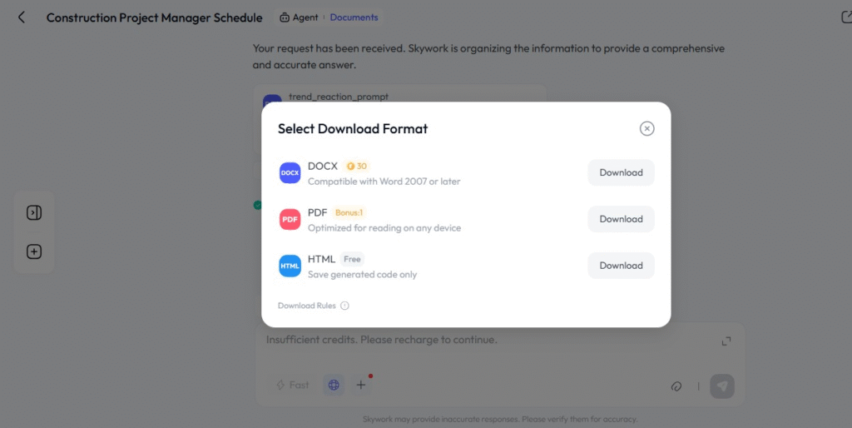The width and height of the screenshot is (852, 428).
Task: Click the back arrow beside the title
Action: [22, 17]
